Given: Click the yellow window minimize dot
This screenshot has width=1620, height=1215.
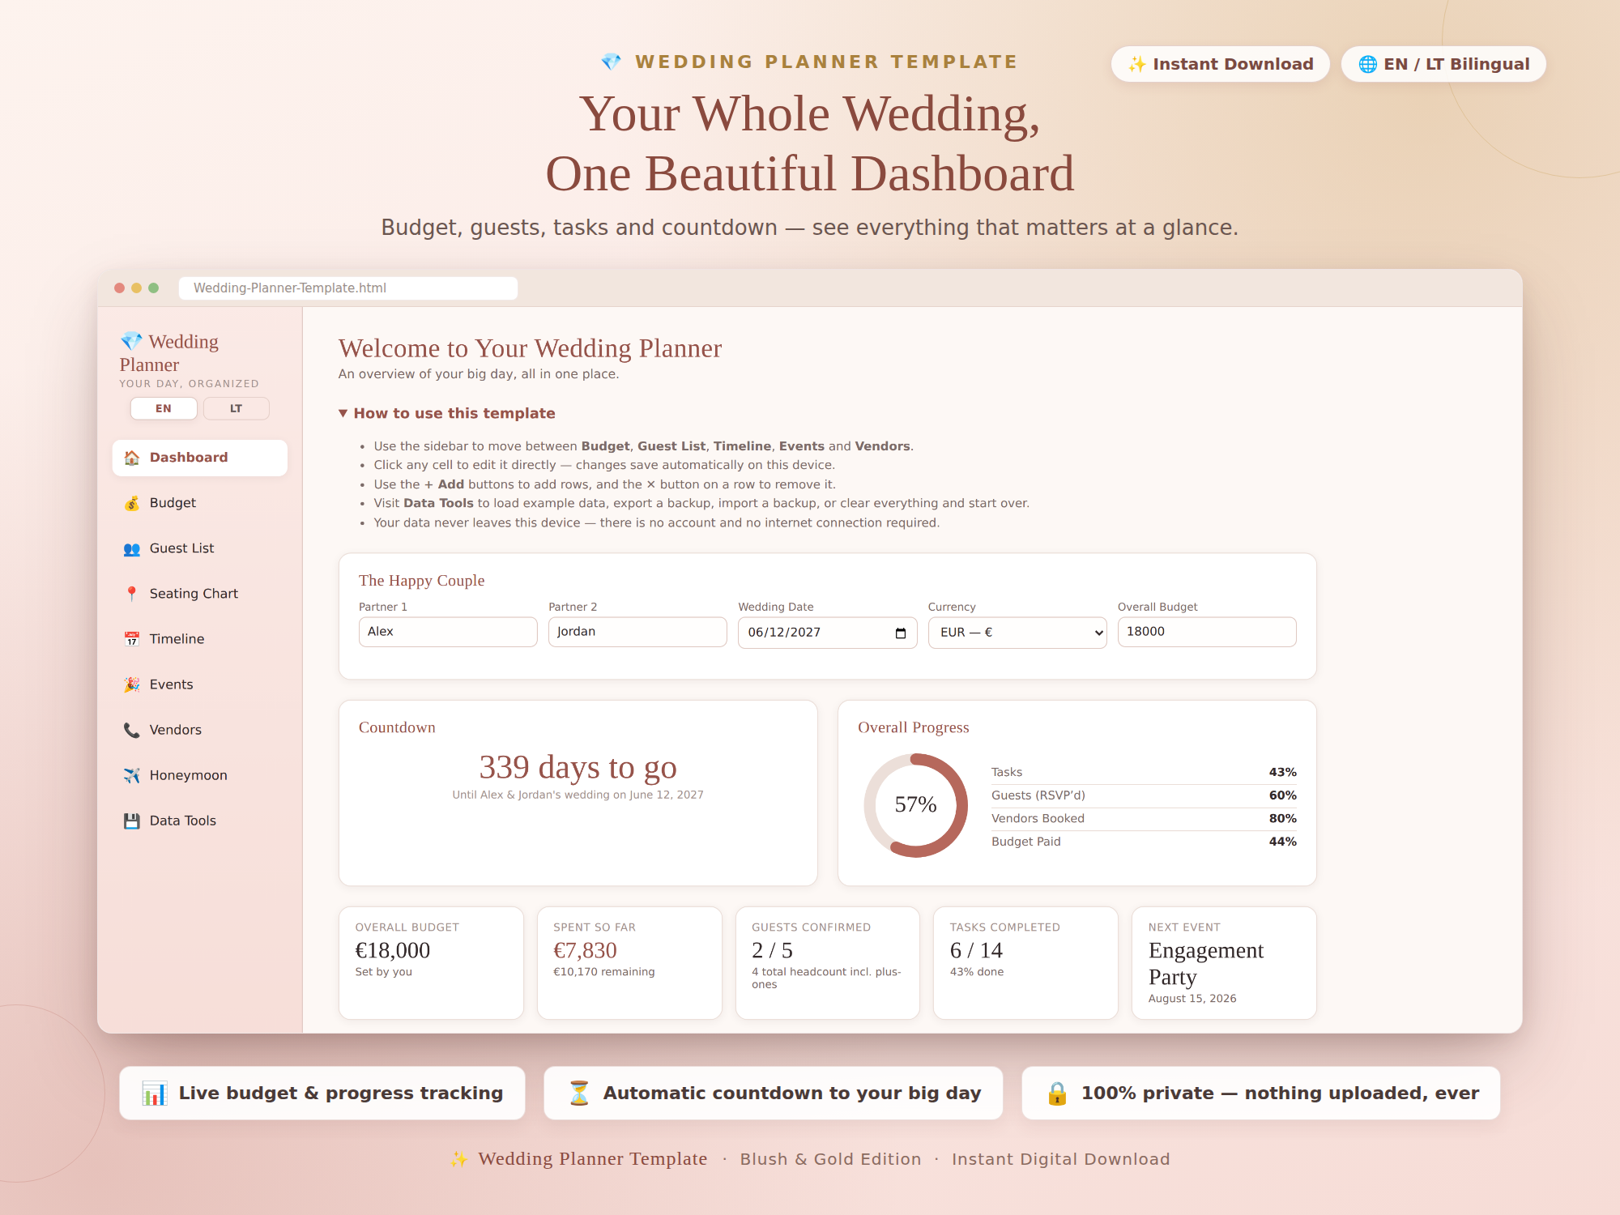Looking at the screenshot, I should pos(136,288).
